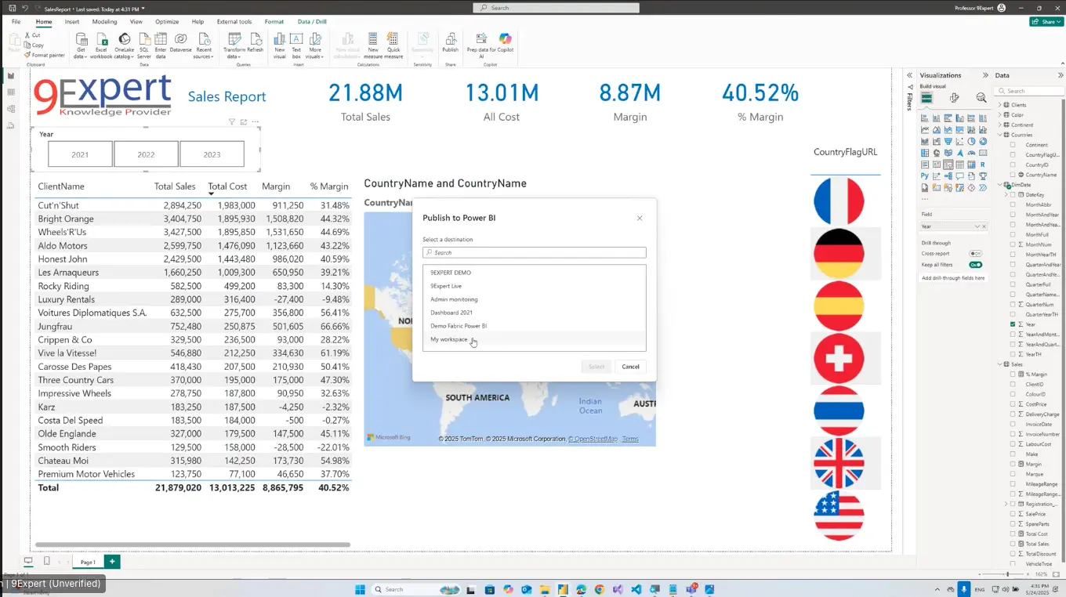Viewport: 1066px width, 597px height.
Task: Click the filter icon above Year slicer
Action: 232,121
